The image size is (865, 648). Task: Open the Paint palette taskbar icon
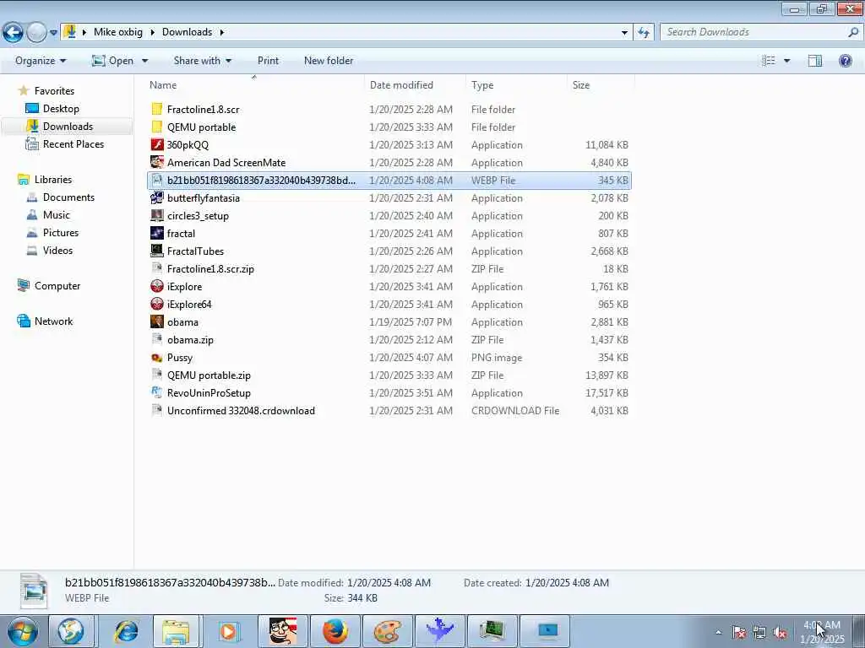[x=387, y=631]
